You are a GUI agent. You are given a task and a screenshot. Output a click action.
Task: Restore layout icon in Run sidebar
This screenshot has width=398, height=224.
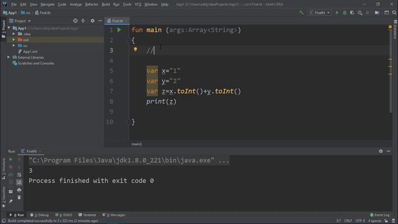click(x=11, y=192)
